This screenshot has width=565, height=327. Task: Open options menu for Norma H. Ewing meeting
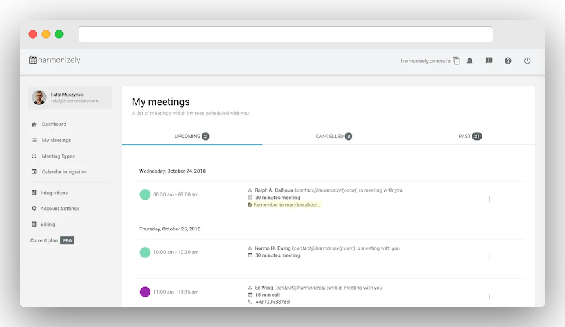coord(489,257)
